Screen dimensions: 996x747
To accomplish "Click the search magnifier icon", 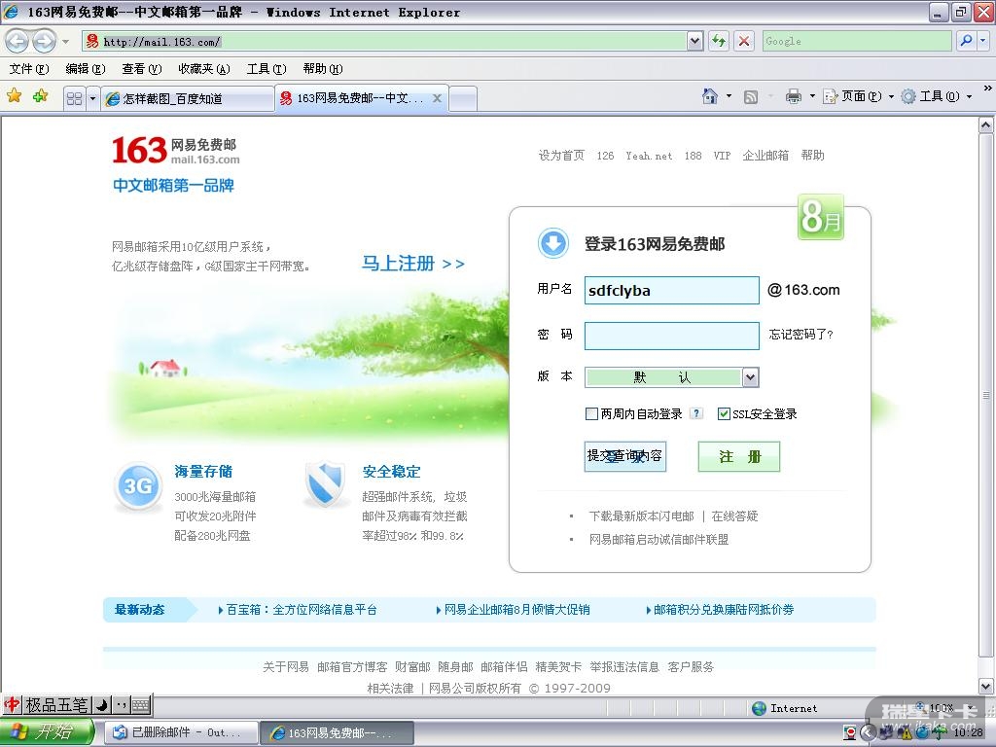I will 966,41.
